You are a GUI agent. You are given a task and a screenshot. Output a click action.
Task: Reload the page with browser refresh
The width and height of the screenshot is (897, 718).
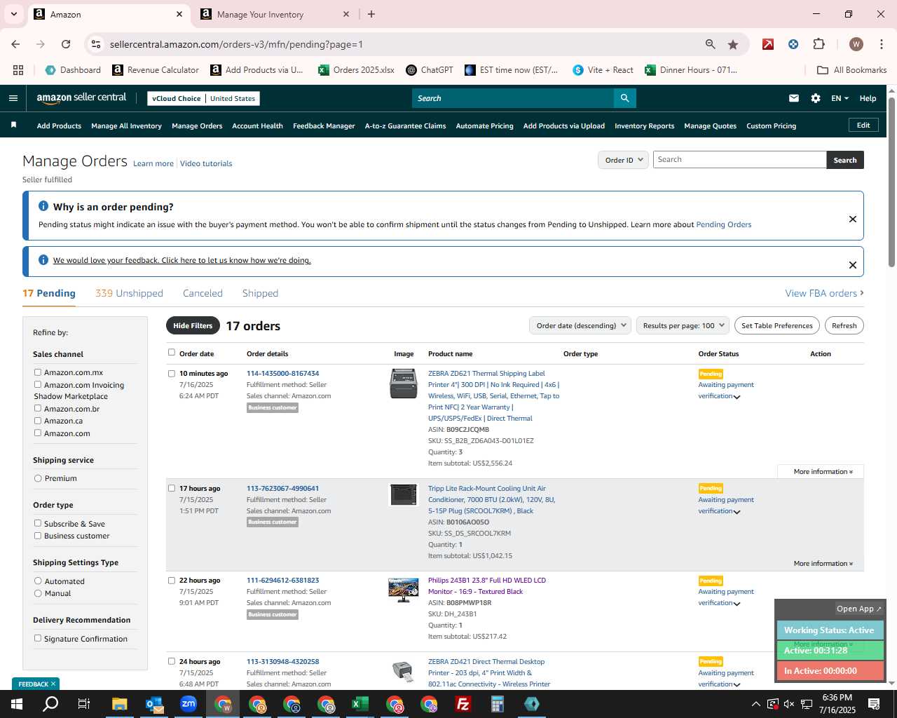click(x=66, y=44)
